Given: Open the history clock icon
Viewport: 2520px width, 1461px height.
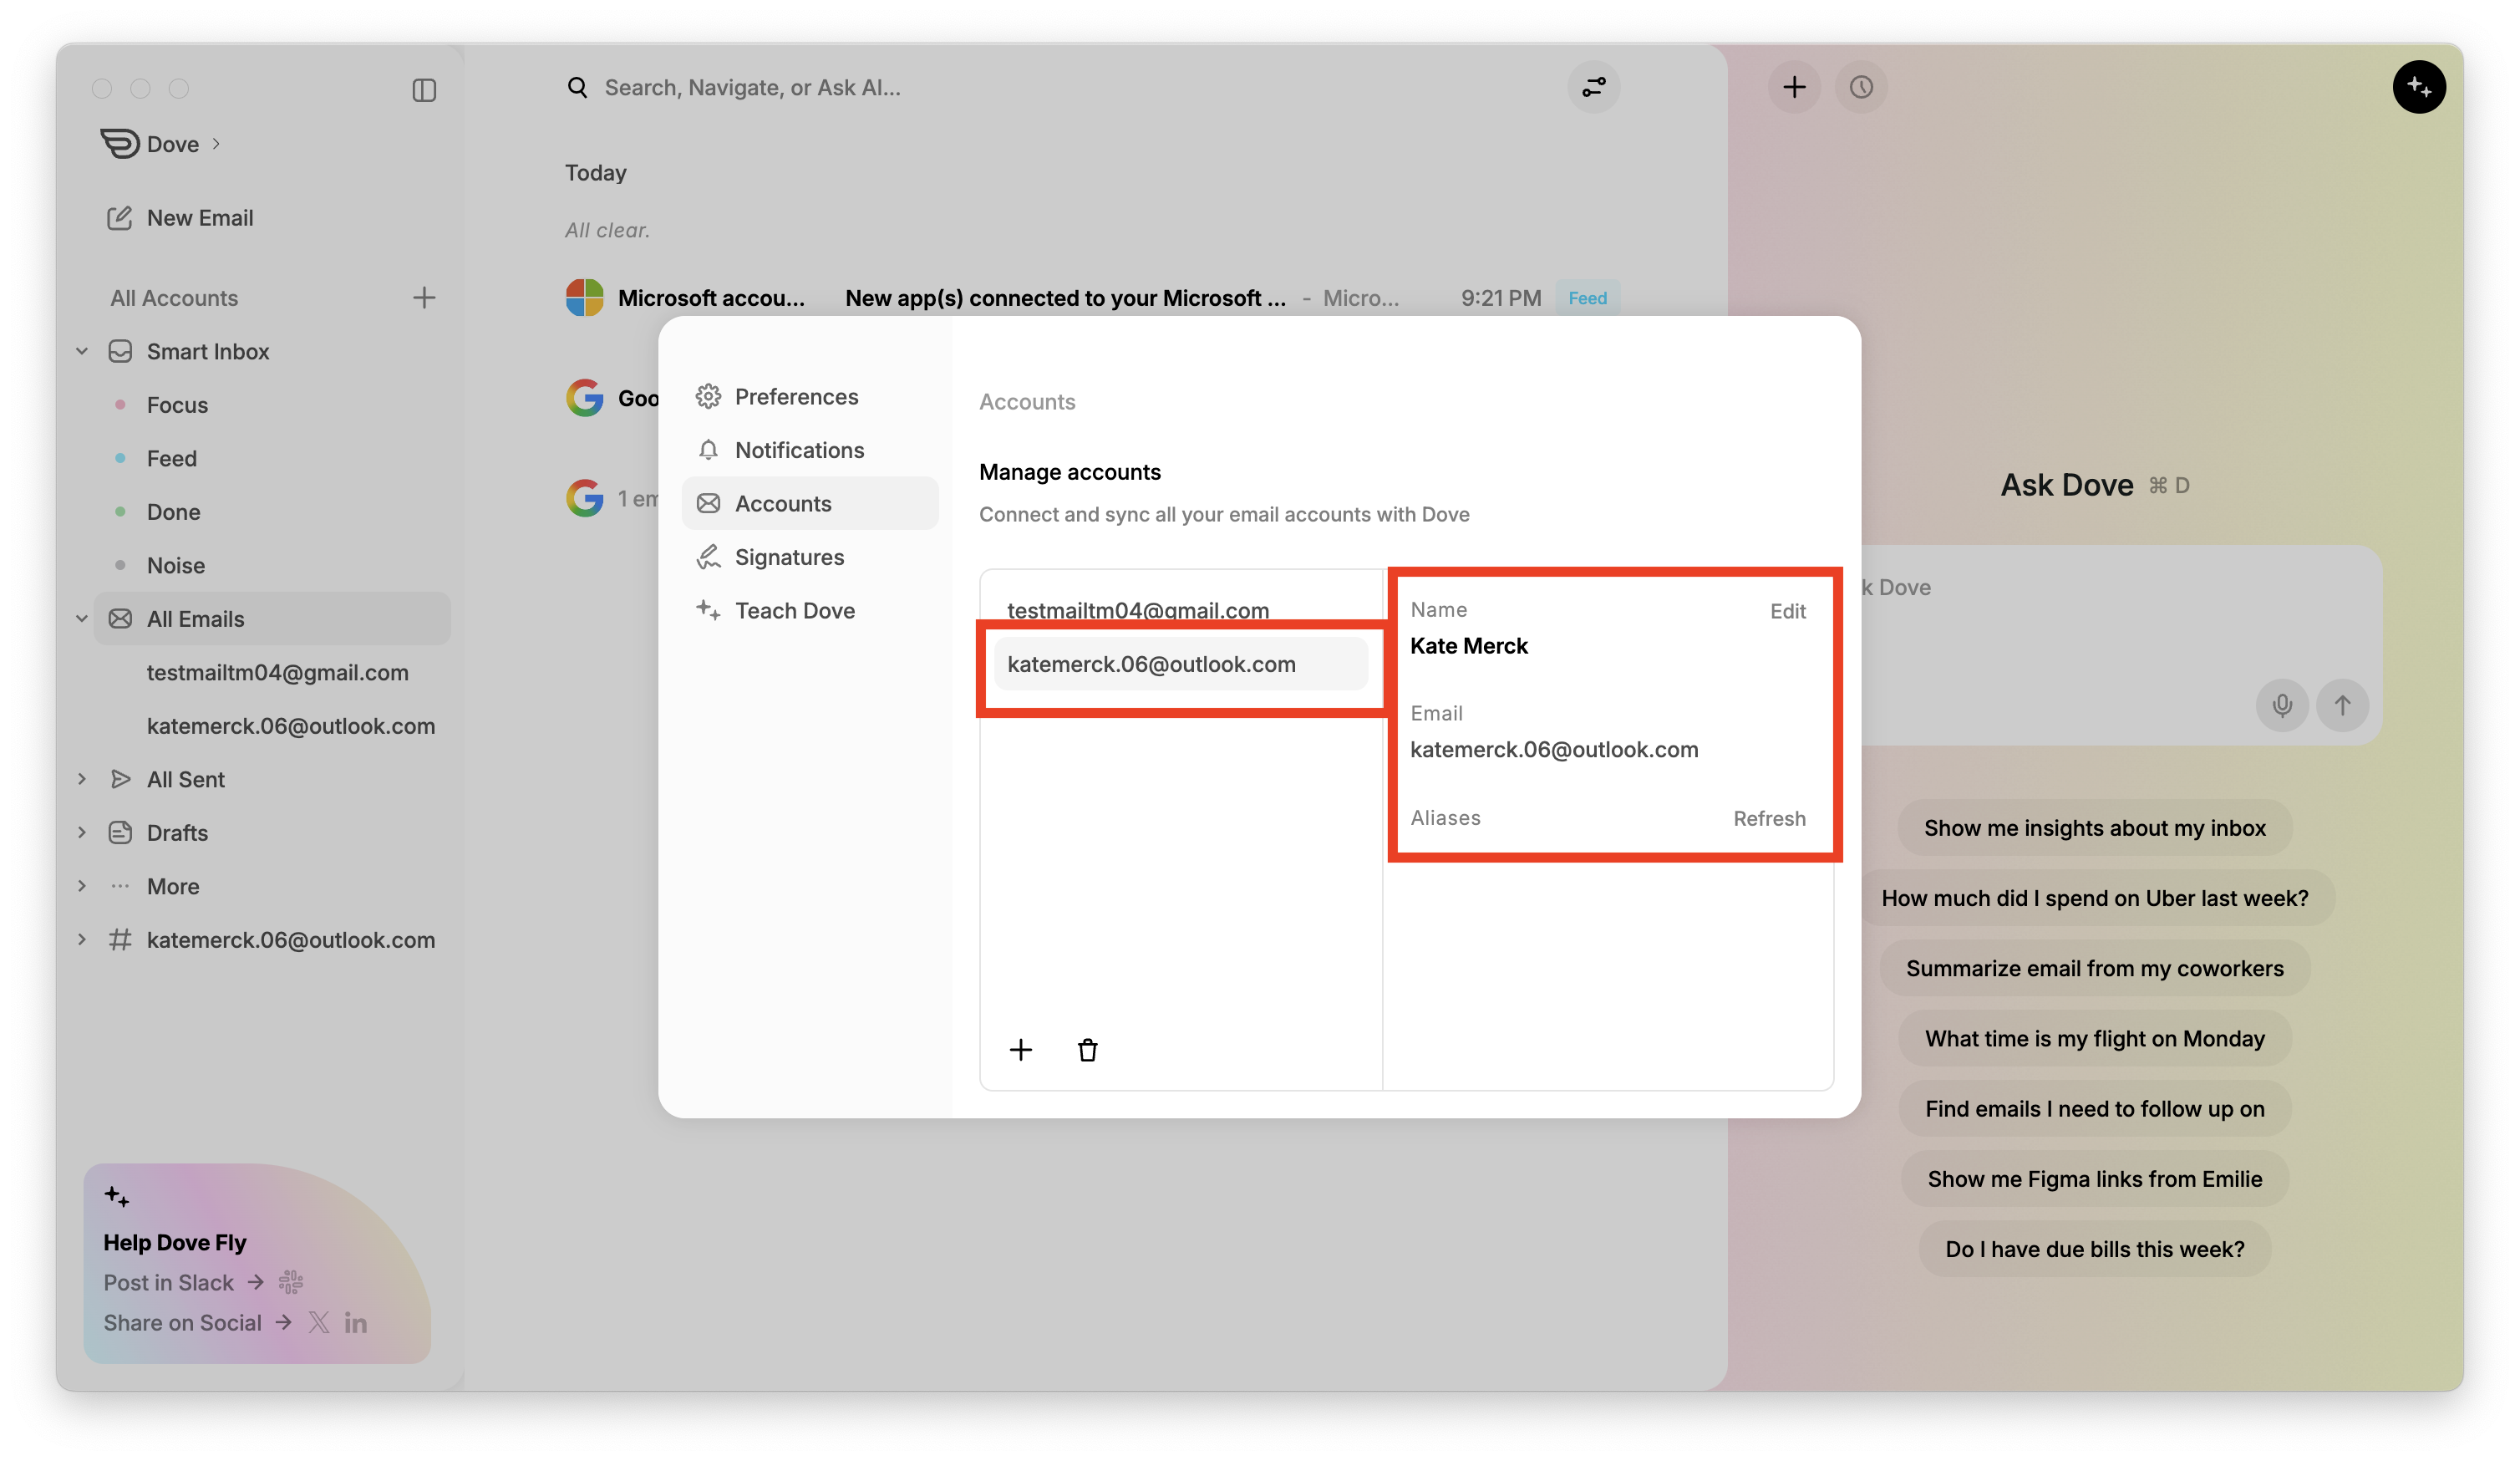Looking at the screenshot, I should [x=1860, y=87].
